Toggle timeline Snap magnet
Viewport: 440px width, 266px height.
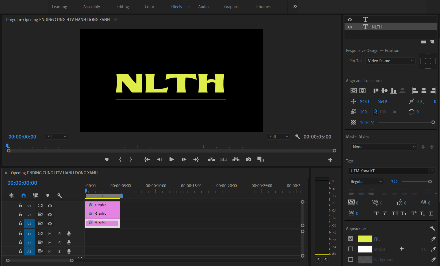coord(23,195)
